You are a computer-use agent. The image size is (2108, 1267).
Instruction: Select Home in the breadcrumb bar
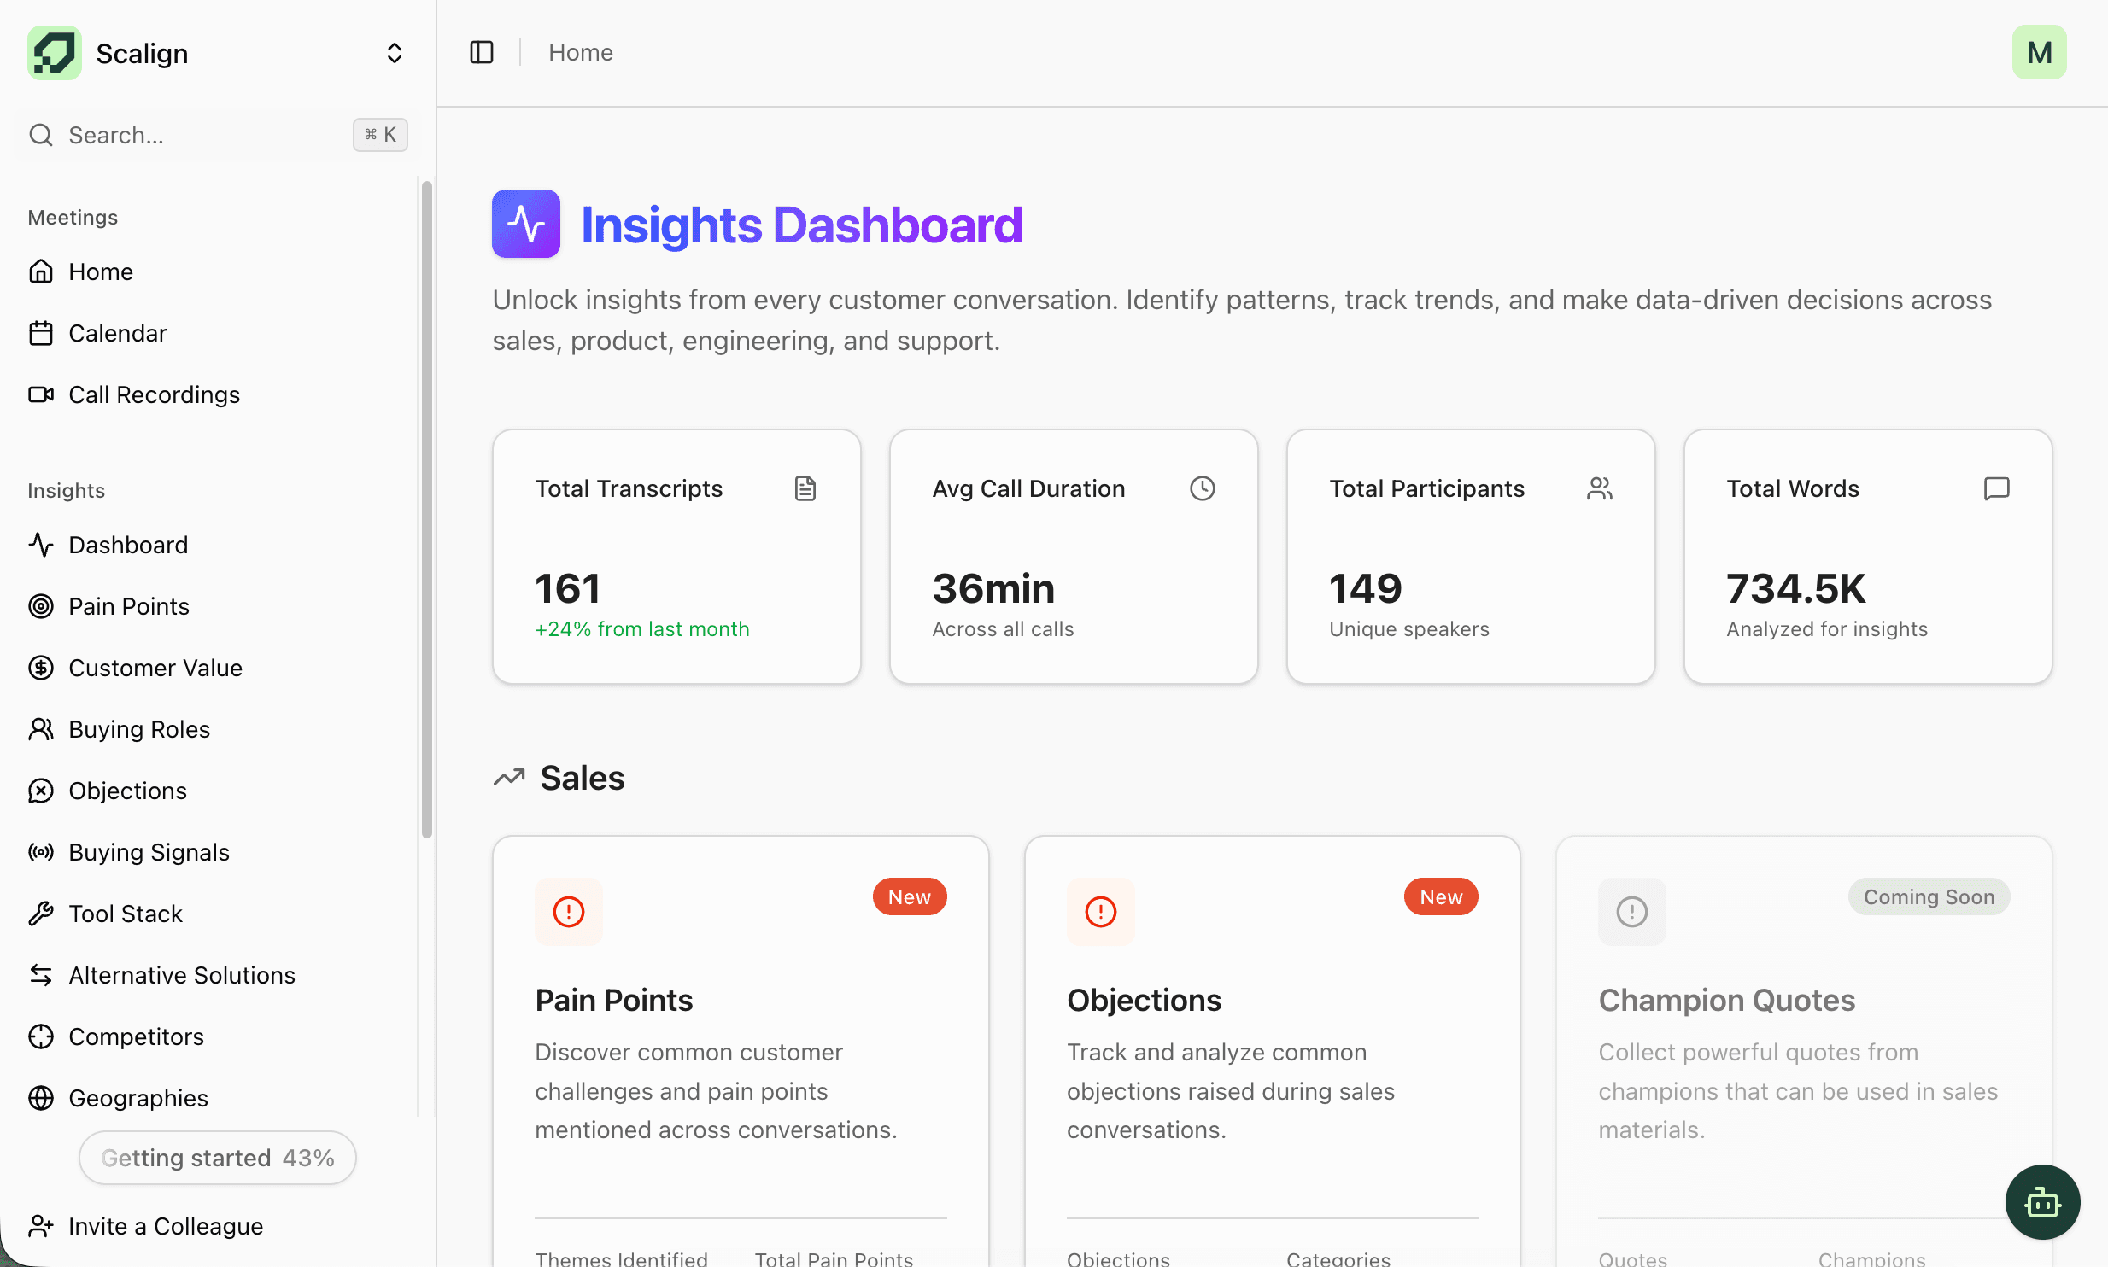(580, 52)
